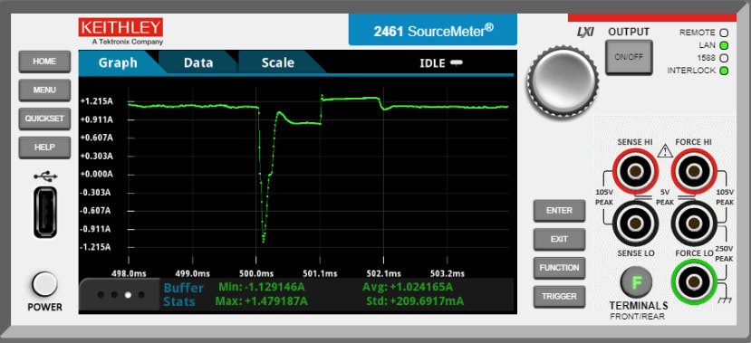Click the green INTERLOCK indicator LED
Screen dimensions: 751x343
pos(724,71)
